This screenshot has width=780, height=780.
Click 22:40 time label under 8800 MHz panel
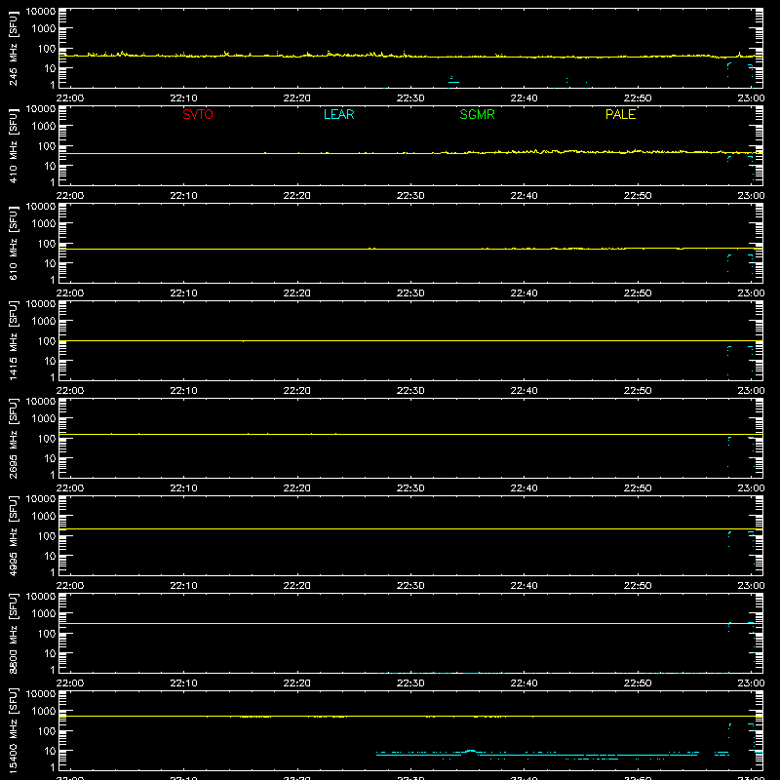pos(524,683)
